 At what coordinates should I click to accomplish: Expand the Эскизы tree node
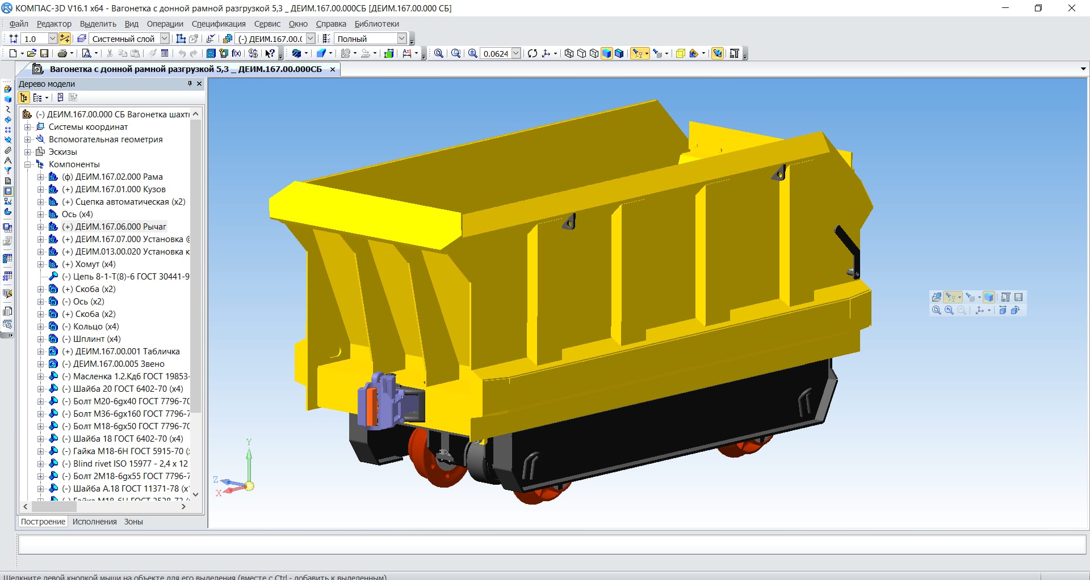27,152
